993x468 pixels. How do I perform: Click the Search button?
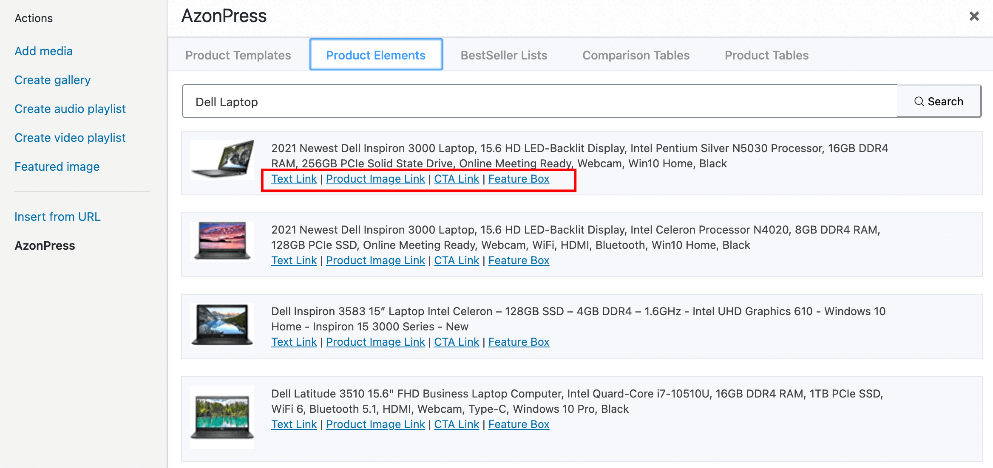pos(939,101)
